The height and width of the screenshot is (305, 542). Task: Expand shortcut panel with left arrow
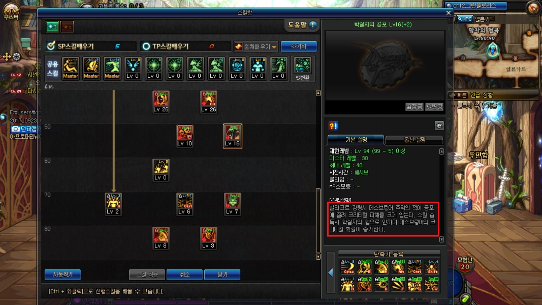[x=331, y=272]
